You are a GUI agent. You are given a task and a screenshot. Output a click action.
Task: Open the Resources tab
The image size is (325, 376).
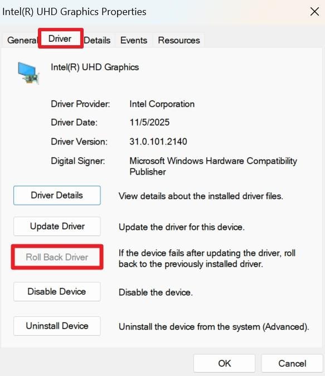coord(179,40)
